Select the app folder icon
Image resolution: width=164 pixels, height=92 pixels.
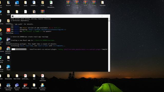[x=34, y=77]
